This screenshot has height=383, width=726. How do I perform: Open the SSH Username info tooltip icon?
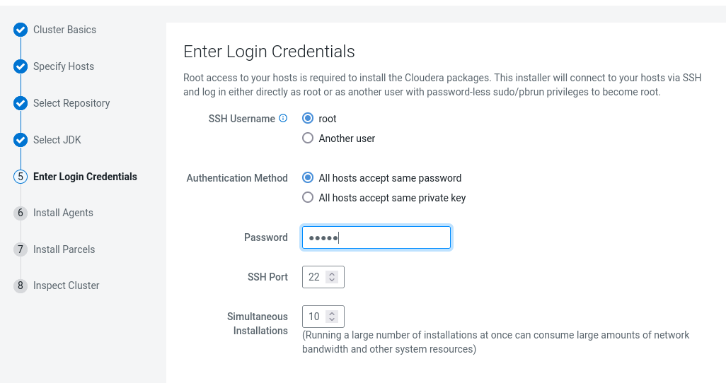(283, 119)
